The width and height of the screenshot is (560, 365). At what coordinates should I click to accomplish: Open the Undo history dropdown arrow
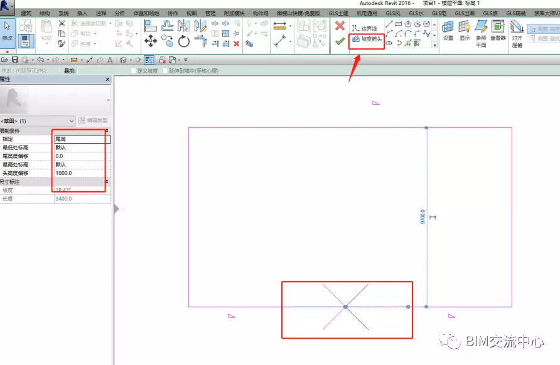click(x=48, y=60)
